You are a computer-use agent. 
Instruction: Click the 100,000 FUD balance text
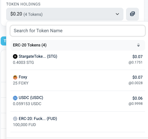coord(25,125)
